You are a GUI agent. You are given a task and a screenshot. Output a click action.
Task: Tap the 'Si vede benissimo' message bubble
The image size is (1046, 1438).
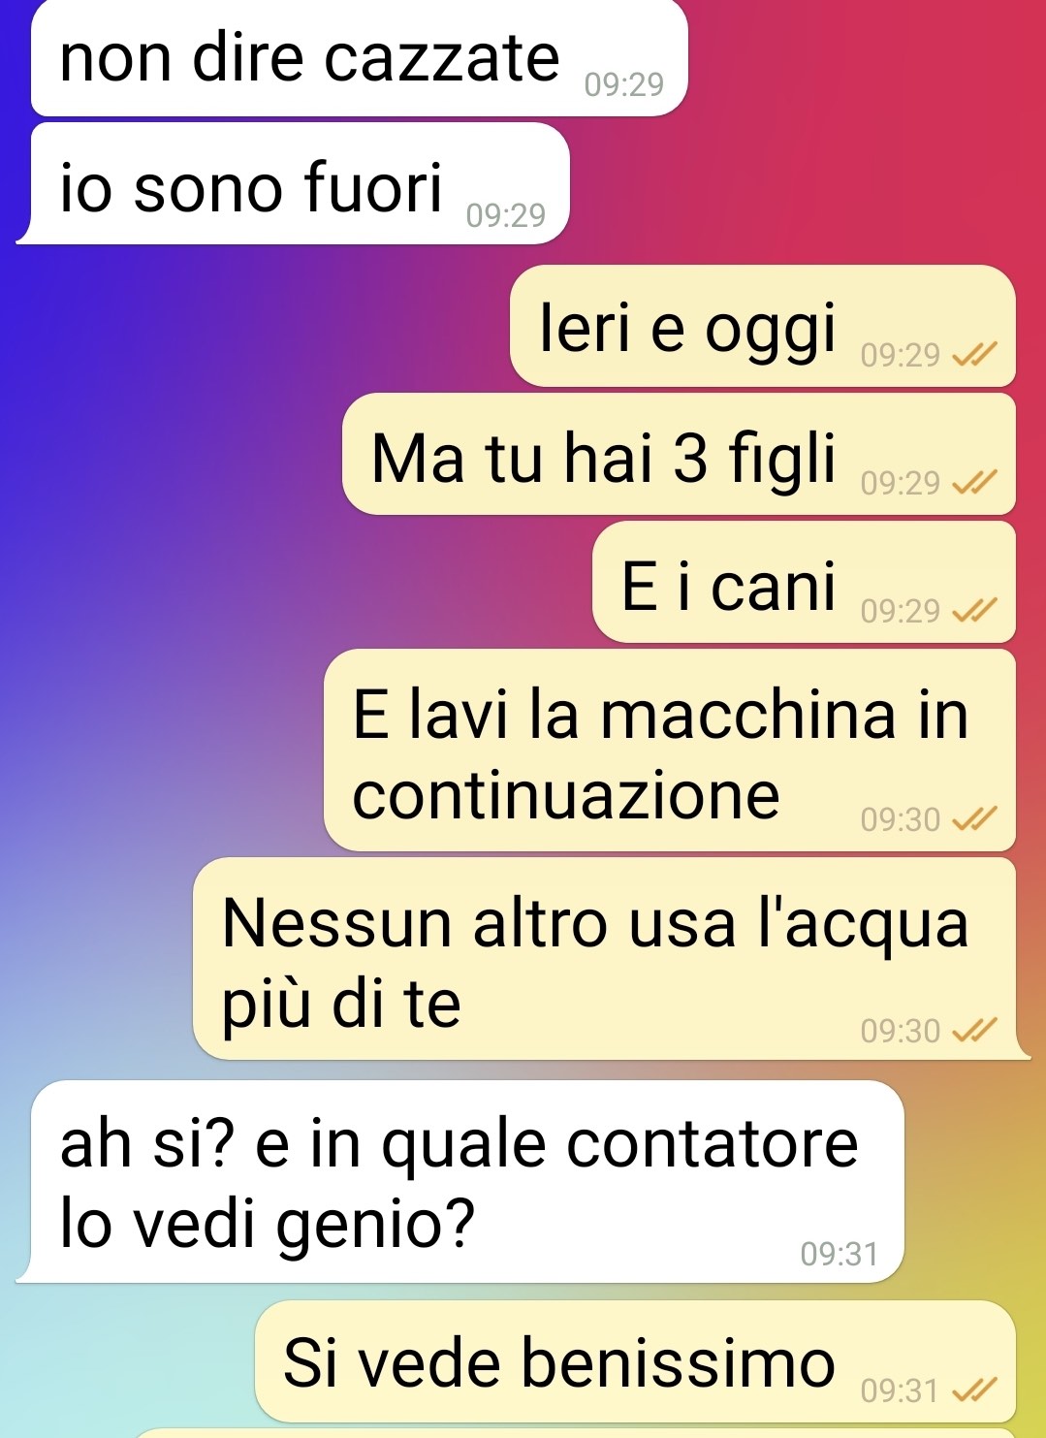tap(635, 1361)
